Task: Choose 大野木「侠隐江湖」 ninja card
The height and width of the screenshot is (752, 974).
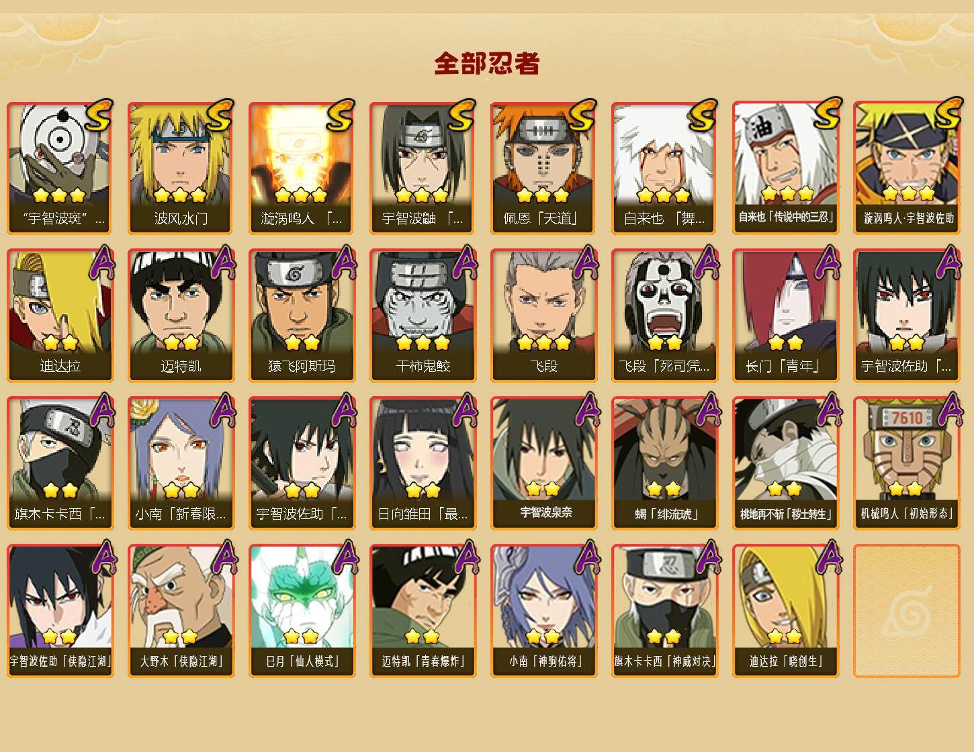Action: point(181,611)
